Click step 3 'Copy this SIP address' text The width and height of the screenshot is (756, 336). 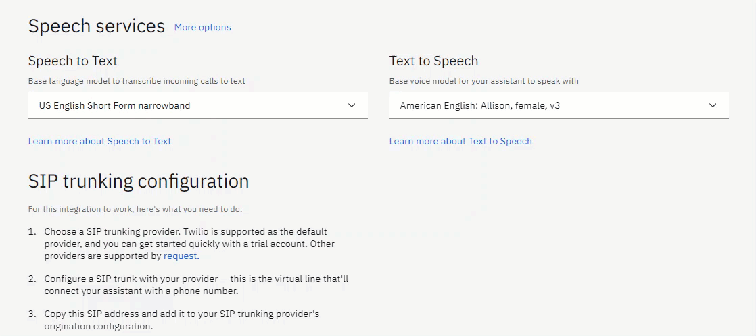coord(182,320)
